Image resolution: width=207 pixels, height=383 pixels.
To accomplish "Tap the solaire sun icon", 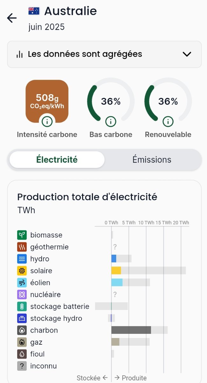I will 22,271.
